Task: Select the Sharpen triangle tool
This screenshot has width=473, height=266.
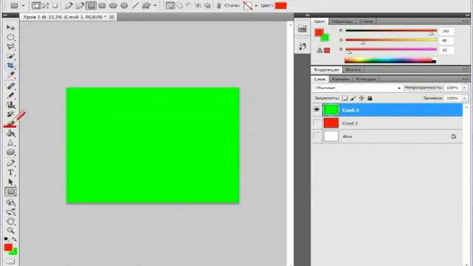Action: (x=10, y=143)
